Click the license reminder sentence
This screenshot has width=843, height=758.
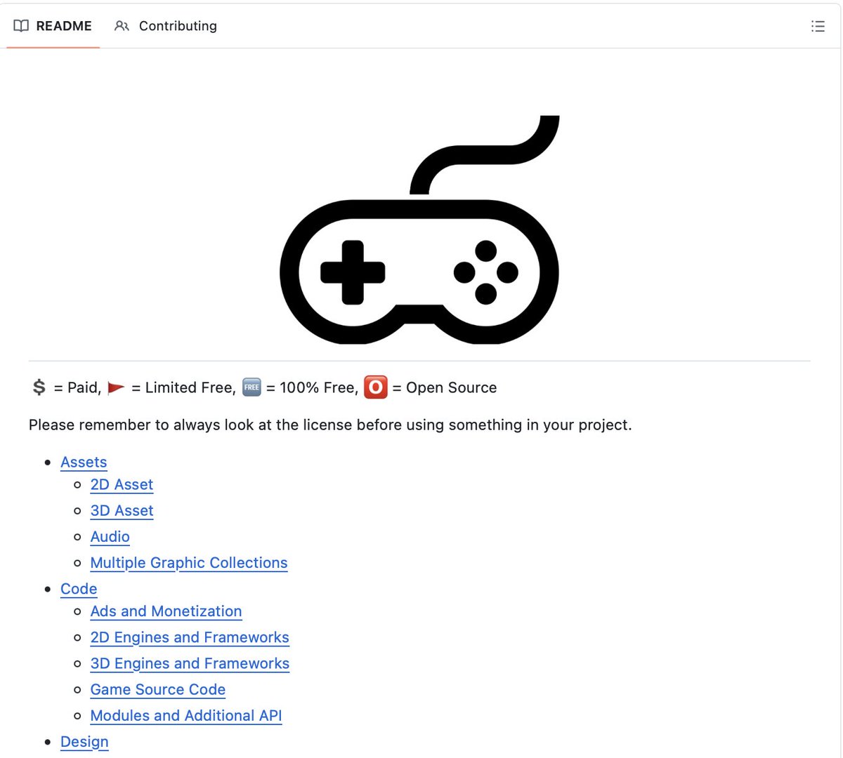pyautogui.click(x=330, y=425)
